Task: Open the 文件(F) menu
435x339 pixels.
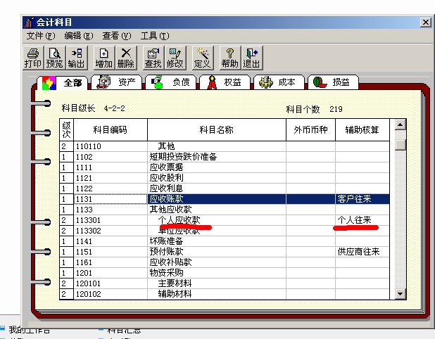Action: point(41,36)
